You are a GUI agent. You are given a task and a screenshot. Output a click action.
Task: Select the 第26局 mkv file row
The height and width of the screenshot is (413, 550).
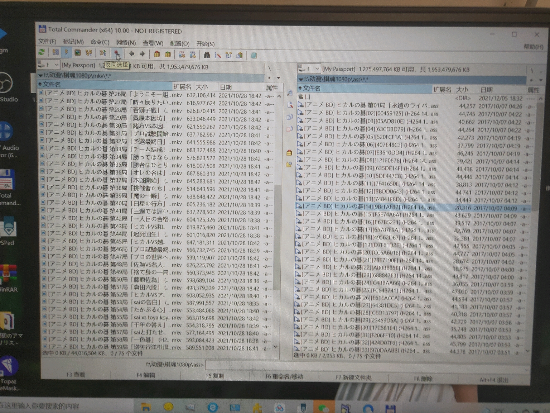156,94
